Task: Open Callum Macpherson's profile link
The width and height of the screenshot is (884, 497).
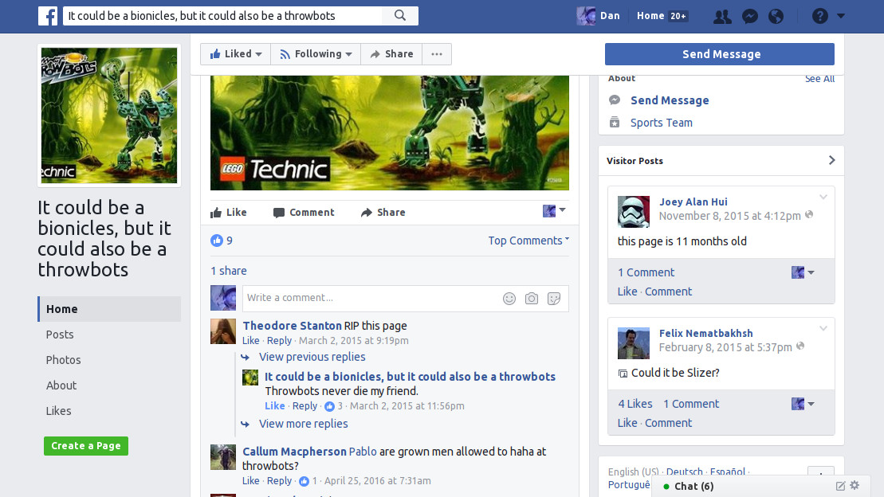Action: (294, 452)
